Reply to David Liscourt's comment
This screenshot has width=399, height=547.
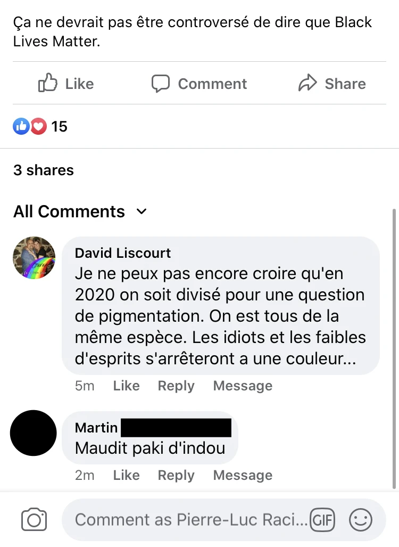pyautogui.click(x=176, y=386)
